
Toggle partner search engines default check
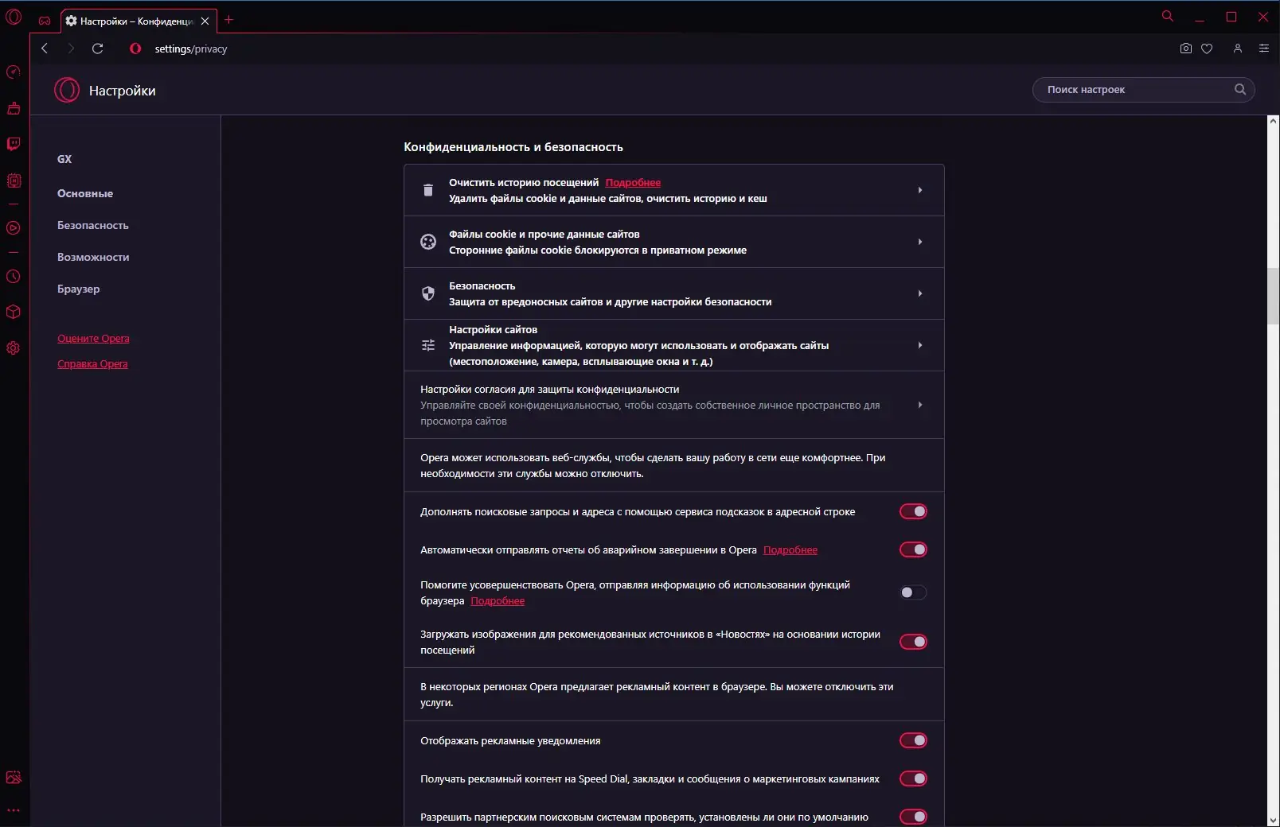click(x=913, y=817)
